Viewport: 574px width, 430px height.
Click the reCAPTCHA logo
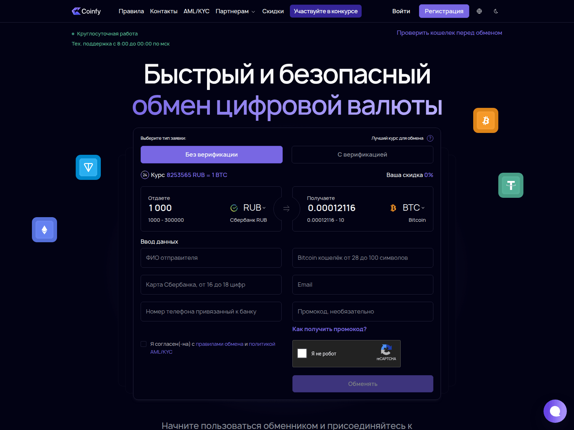tap(386, 350)
